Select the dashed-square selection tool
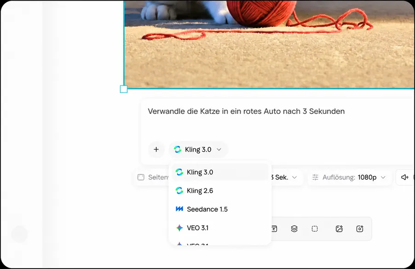415x269 pixels. (x=315, y=229)
